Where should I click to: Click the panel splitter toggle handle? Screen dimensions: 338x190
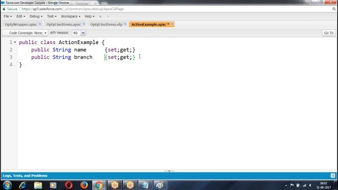(169, 171)
